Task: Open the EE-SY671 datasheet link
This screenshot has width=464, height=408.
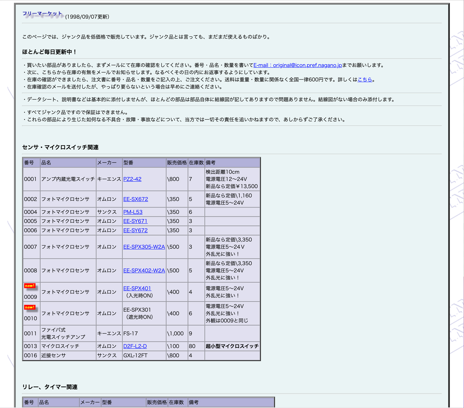Action: tap(135, 221)
